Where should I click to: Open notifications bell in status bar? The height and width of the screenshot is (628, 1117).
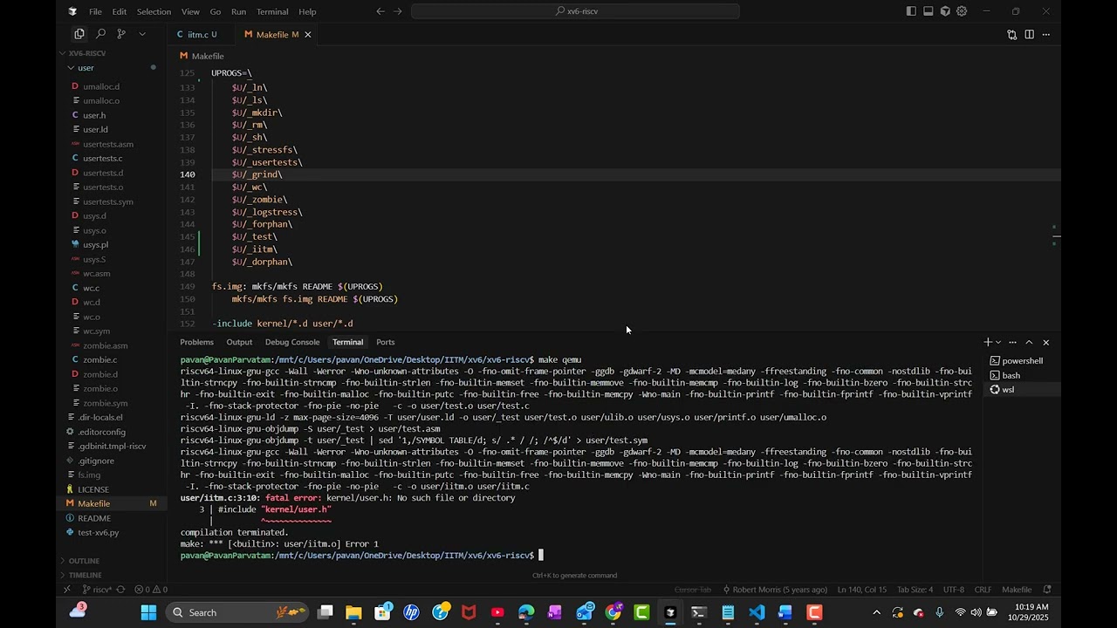(1047, 590)
